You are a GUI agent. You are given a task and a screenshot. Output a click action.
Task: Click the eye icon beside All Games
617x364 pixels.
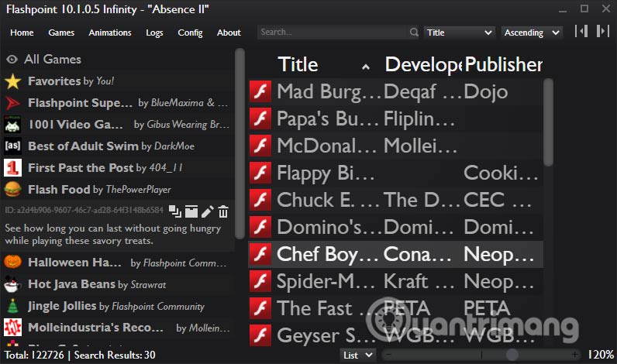click(x=12, y=60)
